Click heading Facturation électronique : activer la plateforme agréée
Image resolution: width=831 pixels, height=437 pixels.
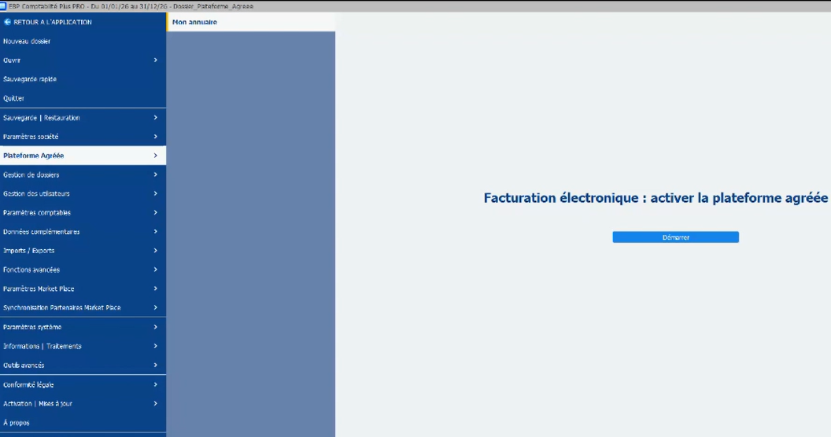tap(656, 198)
